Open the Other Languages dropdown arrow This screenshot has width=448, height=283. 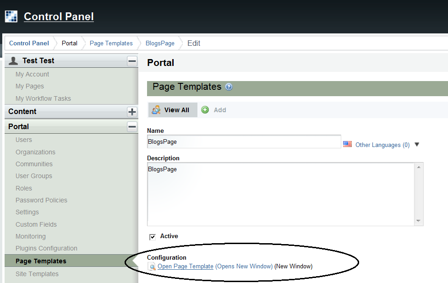417,145
